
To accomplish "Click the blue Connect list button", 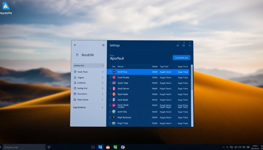I will (x=181, y=58).
